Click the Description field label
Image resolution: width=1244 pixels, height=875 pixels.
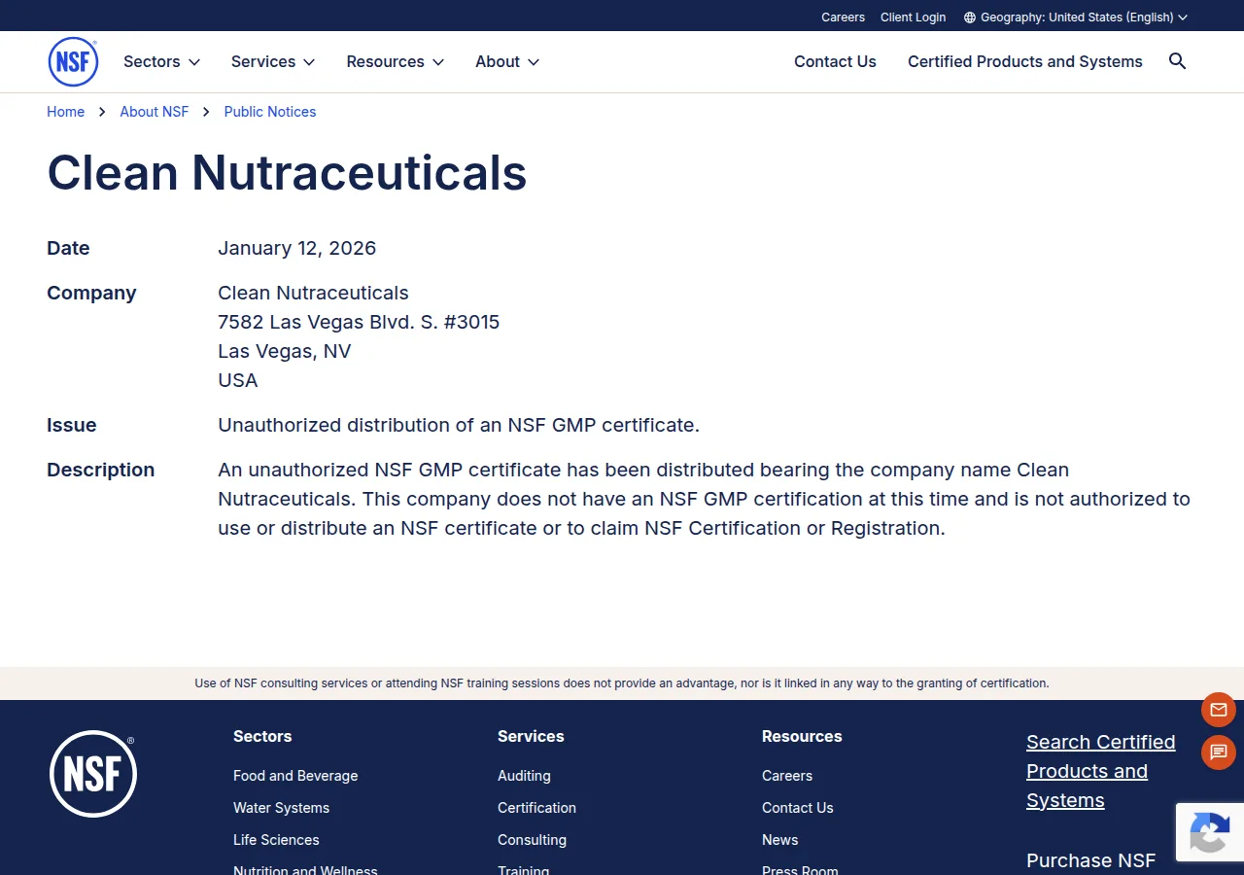100,470
